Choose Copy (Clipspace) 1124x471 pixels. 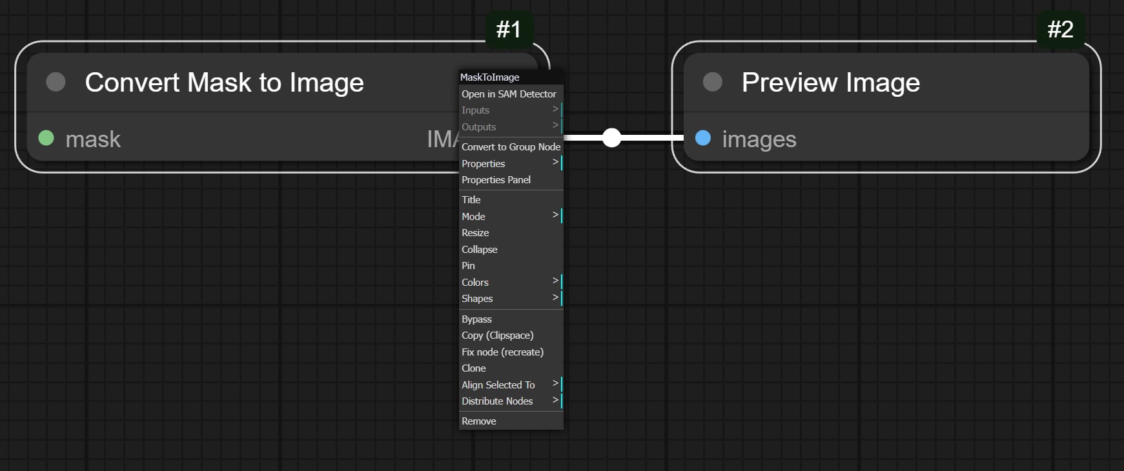[x=511, y=336]
